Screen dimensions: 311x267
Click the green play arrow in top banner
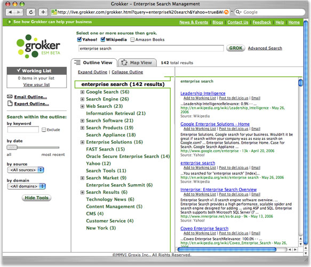[9, 22]
